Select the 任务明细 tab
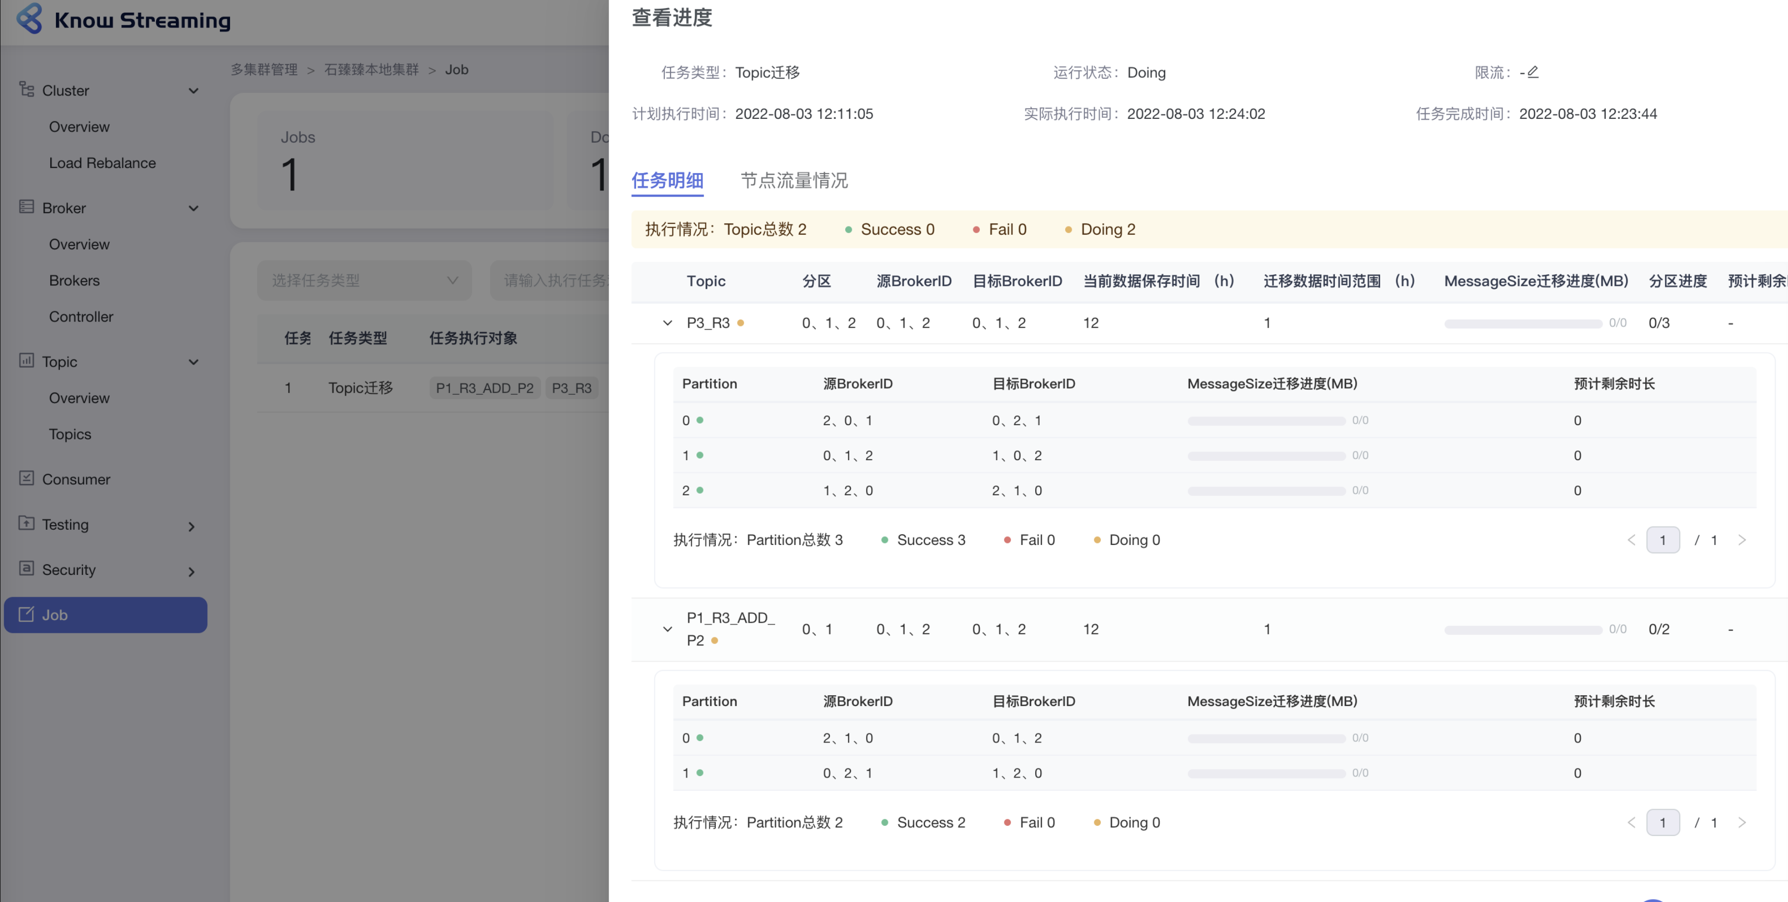This screenshot has width=1788, height=902. pyautogui.click(x=667, y=180)
